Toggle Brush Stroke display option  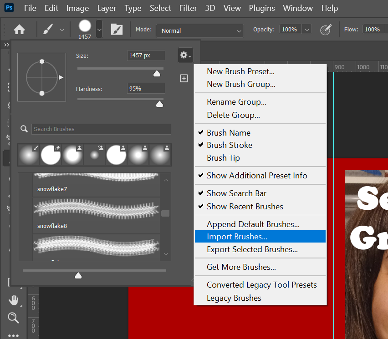pyautogui.click(x=229, y=145)
